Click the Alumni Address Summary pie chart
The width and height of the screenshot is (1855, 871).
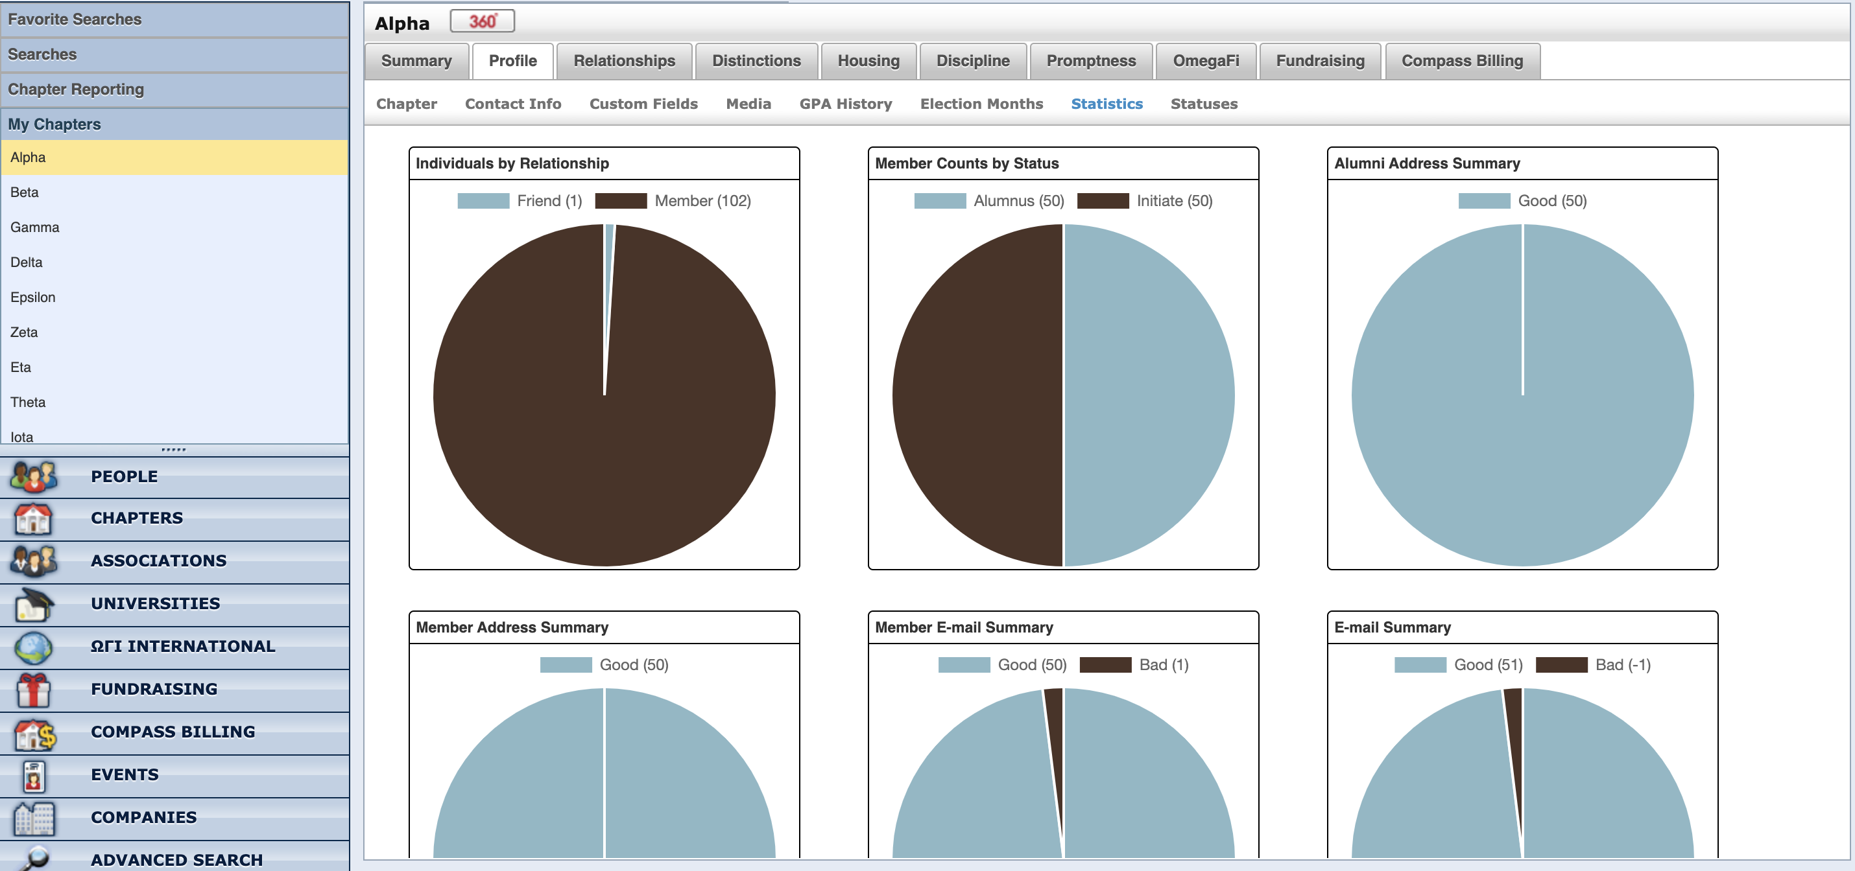(1522, 395)
